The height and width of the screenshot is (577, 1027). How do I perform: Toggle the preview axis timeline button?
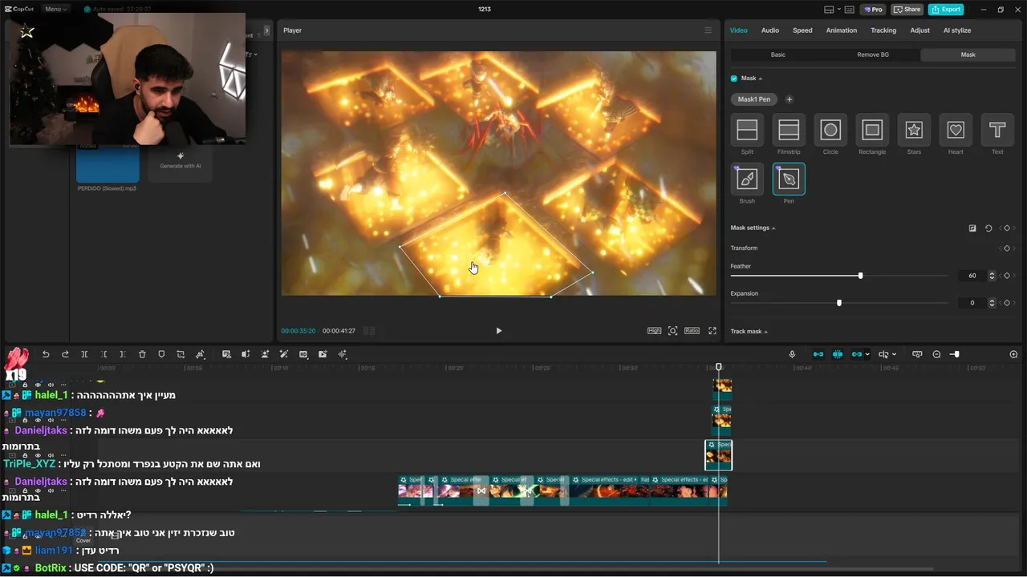click(917, 354)
